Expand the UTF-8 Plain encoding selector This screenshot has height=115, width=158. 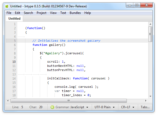click(105, 107)
